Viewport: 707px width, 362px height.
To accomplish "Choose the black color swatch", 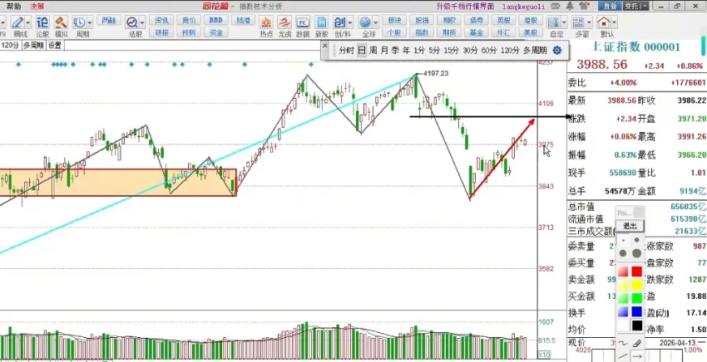I will (x=636, y=325).
